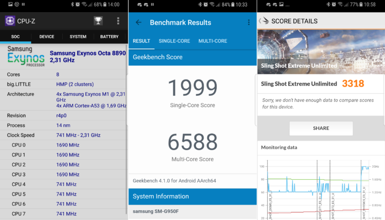Open the MULTI-CORE tab

[x=213, y=41]
